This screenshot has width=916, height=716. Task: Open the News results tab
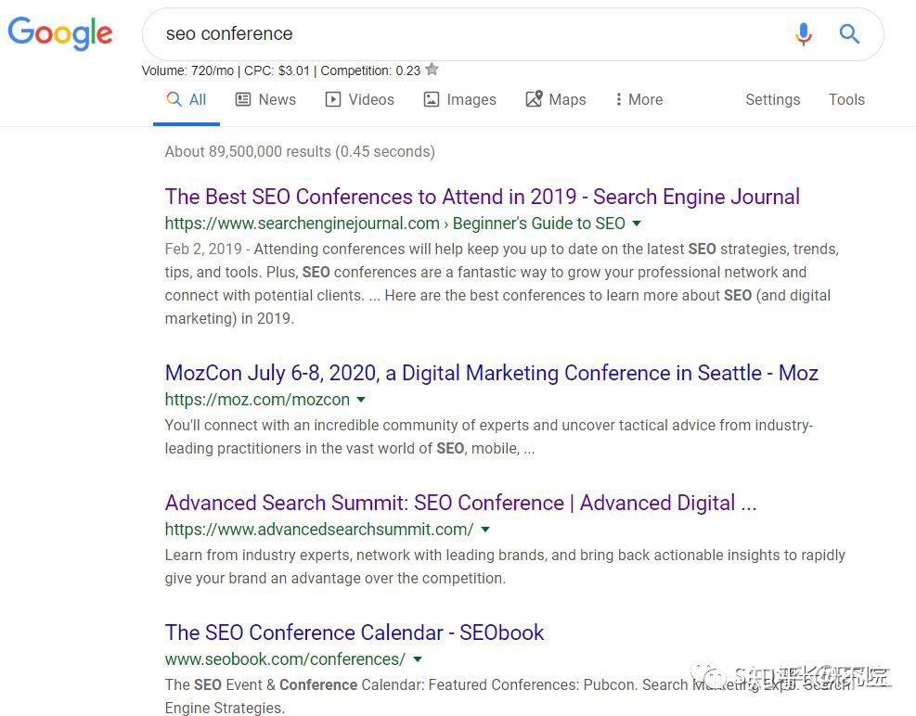(265, 99)
